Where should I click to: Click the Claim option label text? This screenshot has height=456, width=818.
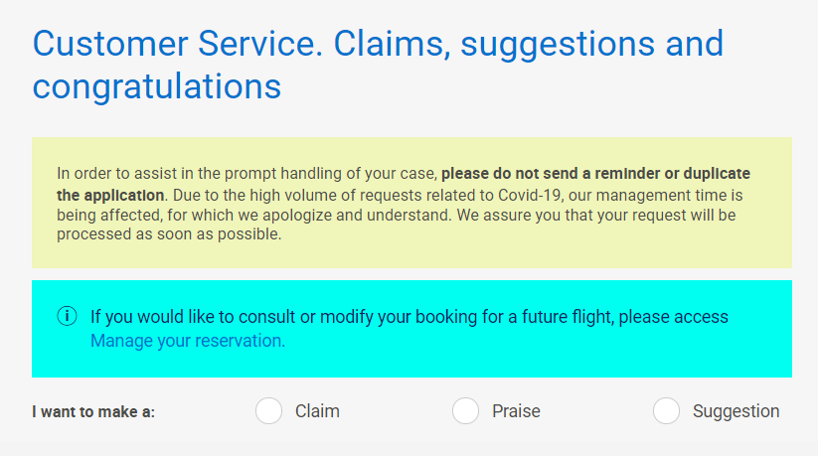[317, 411]
